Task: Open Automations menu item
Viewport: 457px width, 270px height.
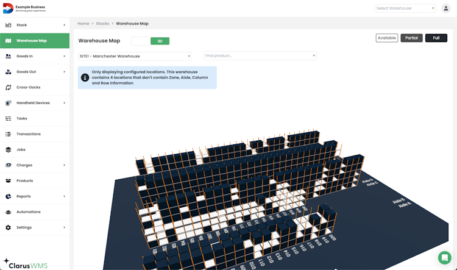Action: [x=35, y=212]
